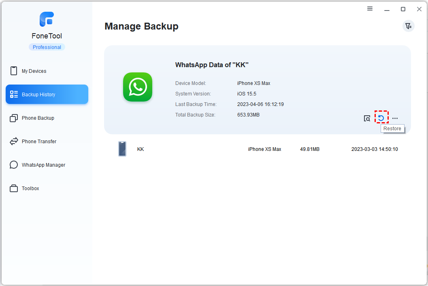
Task: Click the Restore icon for WhatsApp backup
Action: [381, 118]
